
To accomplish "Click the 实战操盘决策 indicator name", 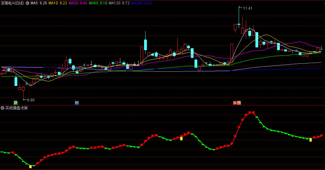I will tap(17, 108).
